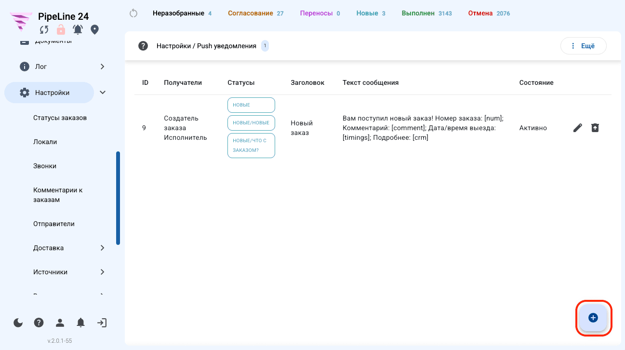Edit push notification row 9 with pencil
This screenshot has width=625, height=350.
coord(578,128)
